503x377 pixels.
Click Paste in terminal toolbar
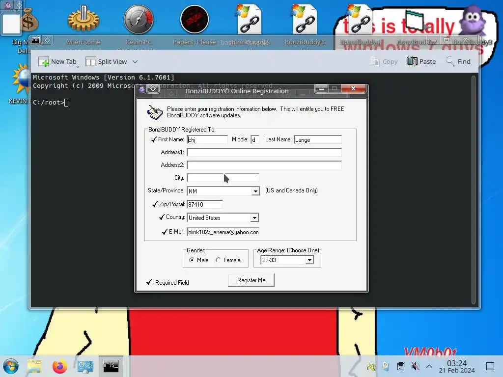click(421, 61)
